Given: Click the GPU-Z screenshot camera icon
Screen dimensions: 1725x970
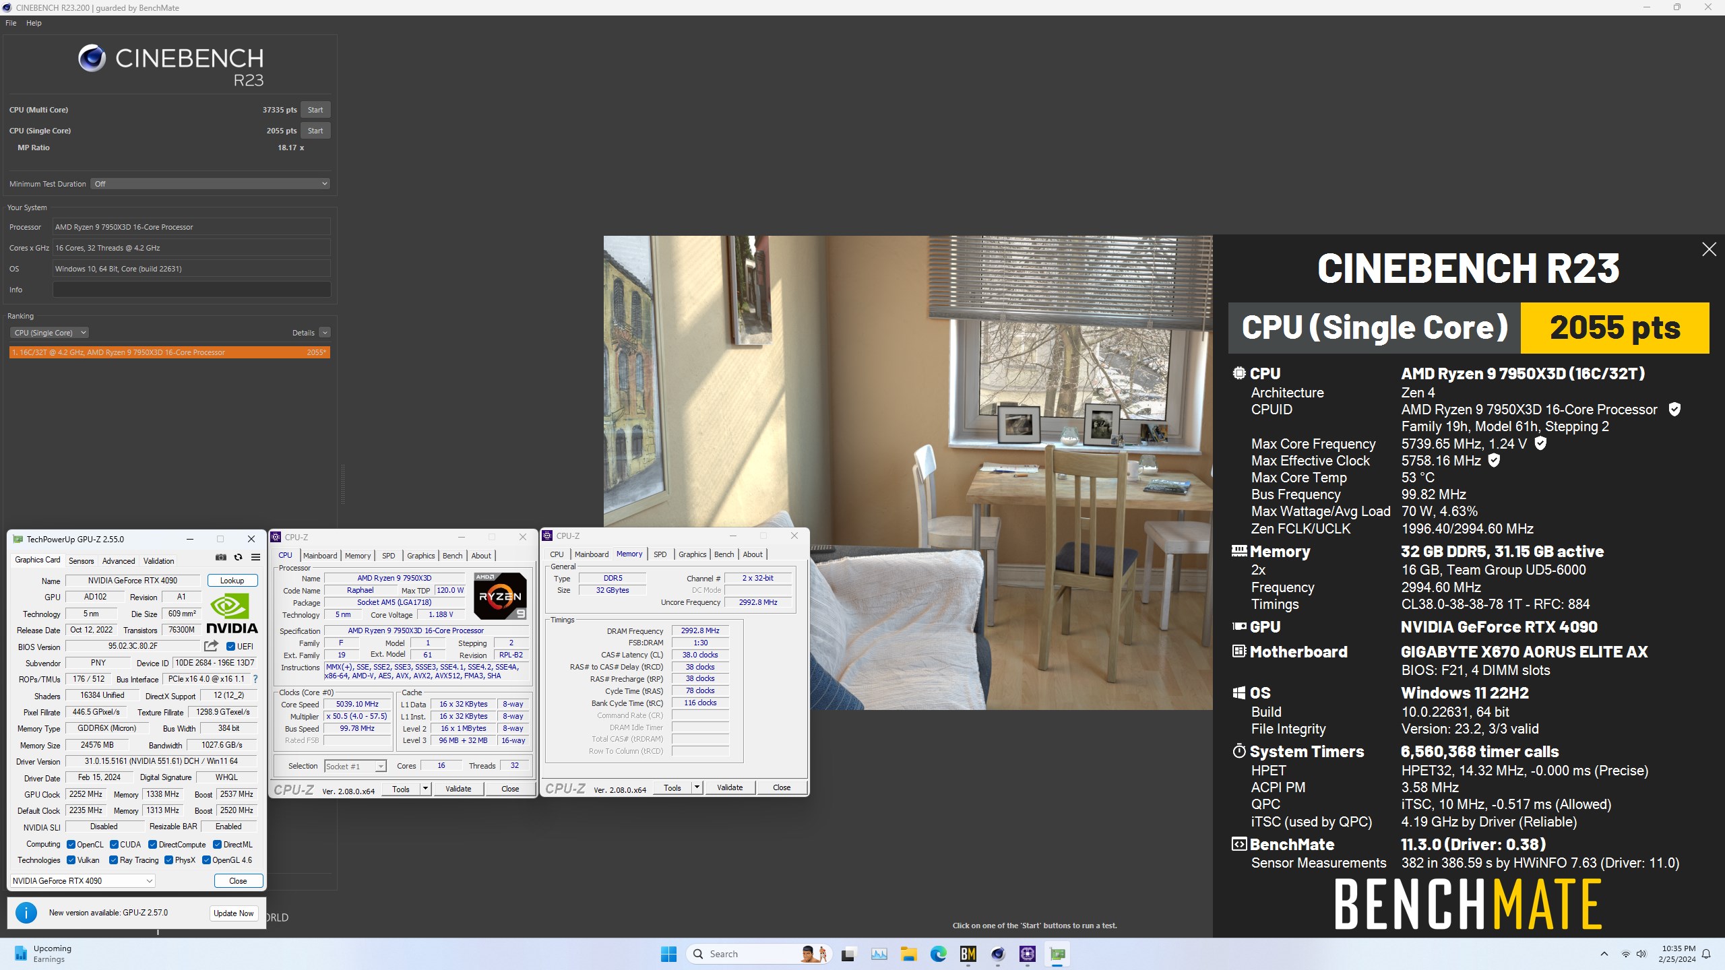Looking at the screenshot, I should [220, 557].
